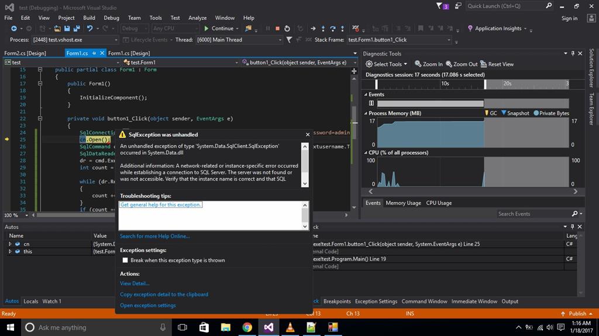Click the Find in Files icon

(248, 29)
